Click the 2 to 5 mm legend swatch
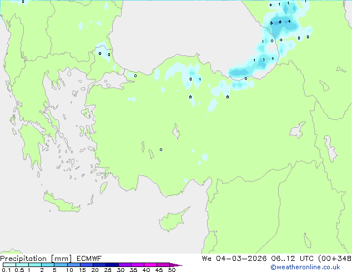Screen dimensions: 352x272 tap(48, 265)
